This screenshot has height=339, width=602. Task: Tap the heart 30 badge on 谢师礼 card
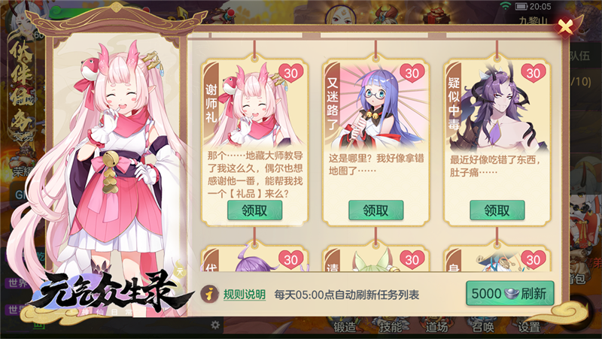(x=291, y=73)
